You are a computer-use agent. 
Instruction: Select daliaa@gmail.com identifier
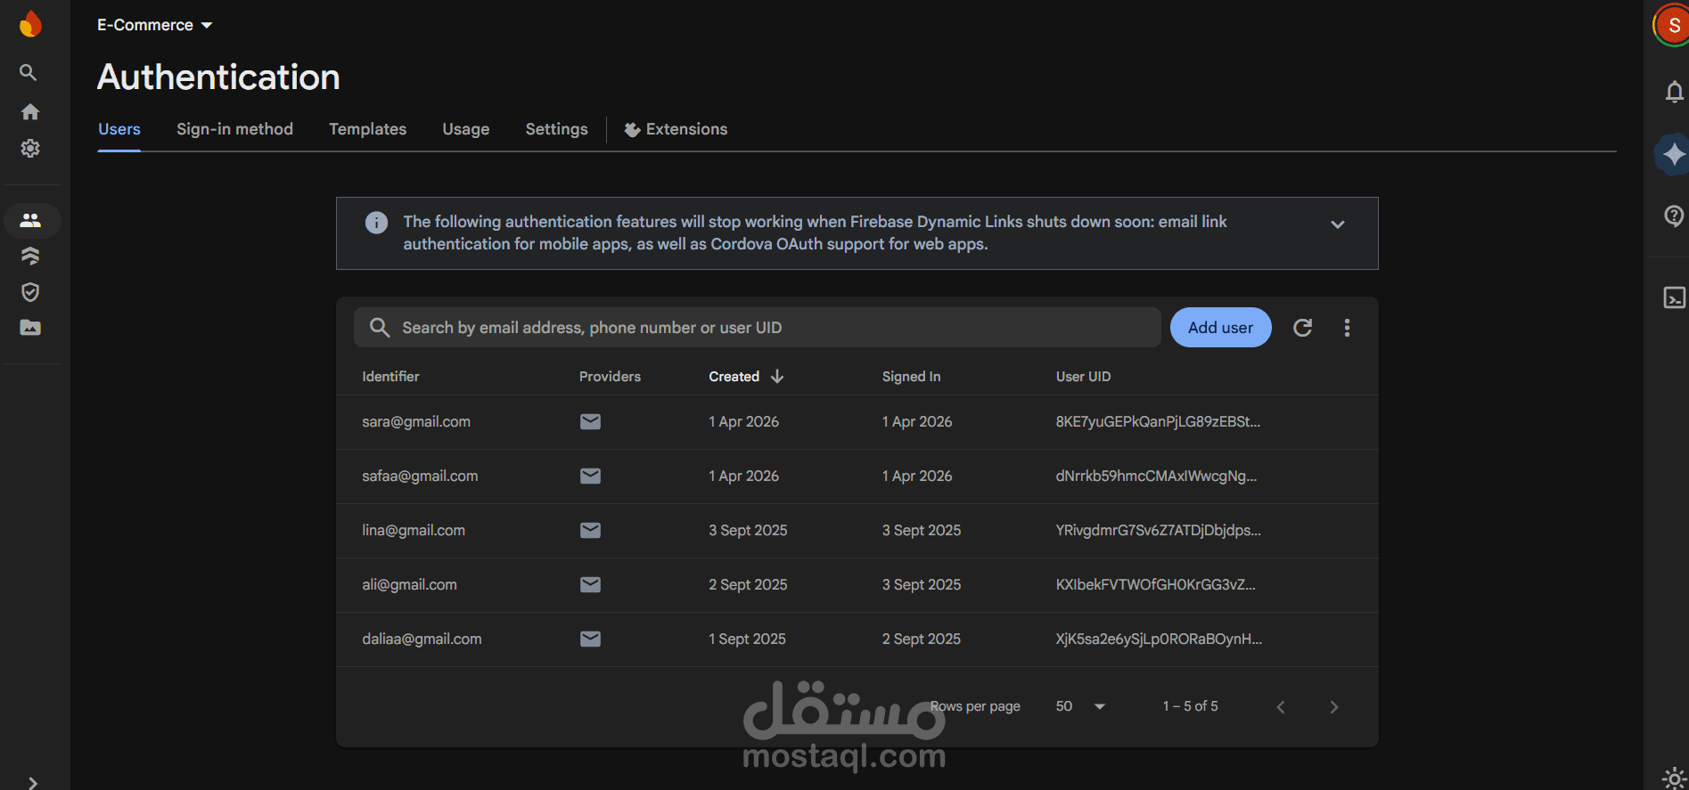pos(422,639)
